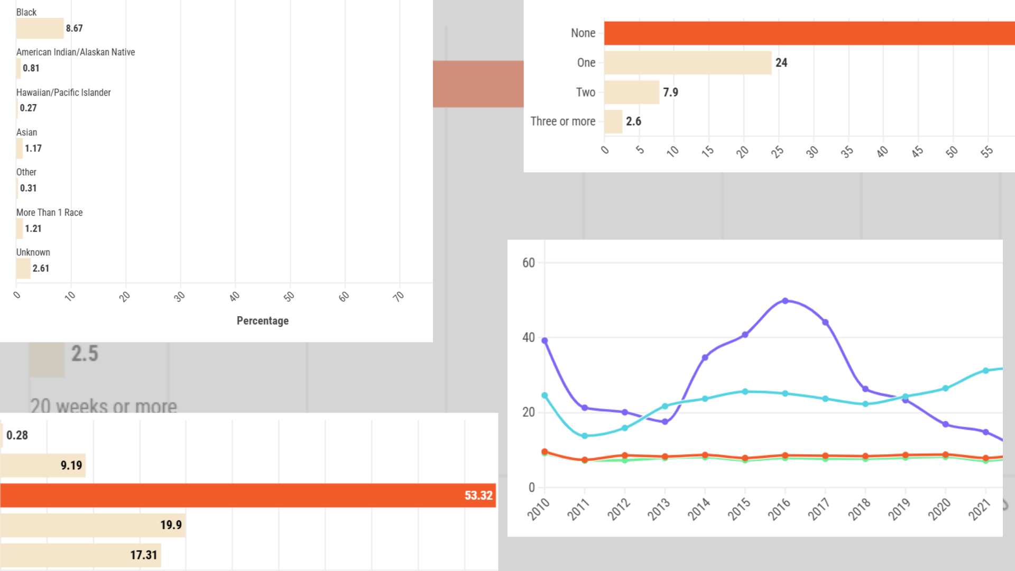
Task: Click the Black bar labeled 8.67
Action: pos(40,28)
